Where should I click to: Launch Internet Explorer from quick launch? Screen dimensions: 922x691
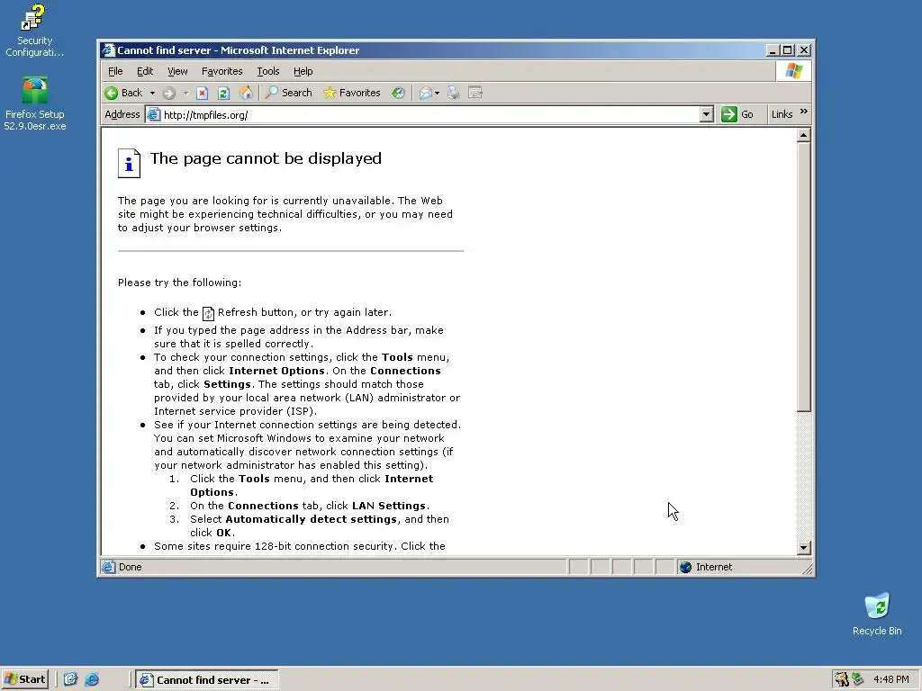93,679
